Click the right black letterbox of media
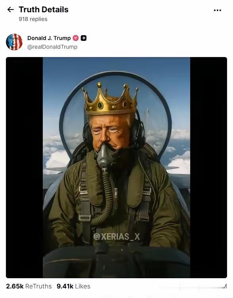The height and width of the screenshot is (298, 233). (x=208, y=168)
